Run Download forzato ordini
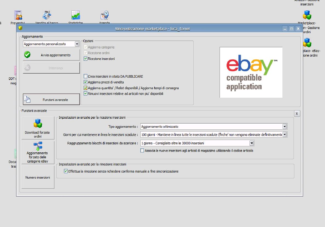This screenshot has width=325, height=227. coord(38,128)
